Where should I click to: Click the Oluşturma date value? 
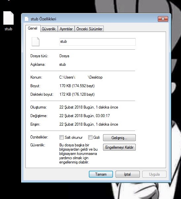click(89, 107)
